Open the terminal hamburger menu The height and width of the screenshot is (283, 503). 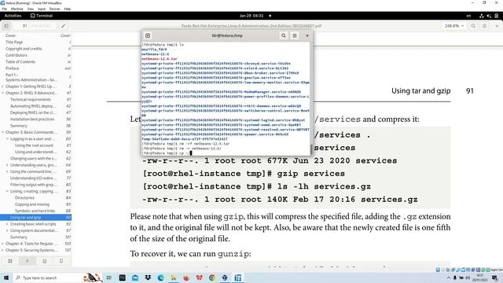coord(295,35)
